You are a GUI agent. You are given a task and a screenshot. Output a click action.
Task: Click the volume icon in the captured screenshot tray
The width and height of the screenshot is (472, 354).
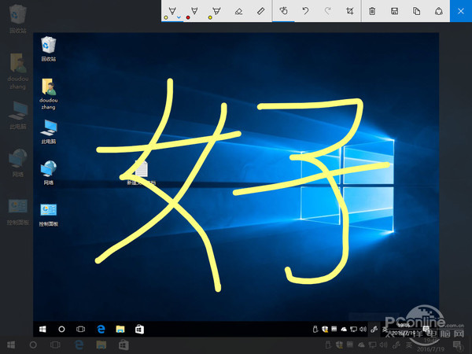pyautogui.click(x=363, y=330)
